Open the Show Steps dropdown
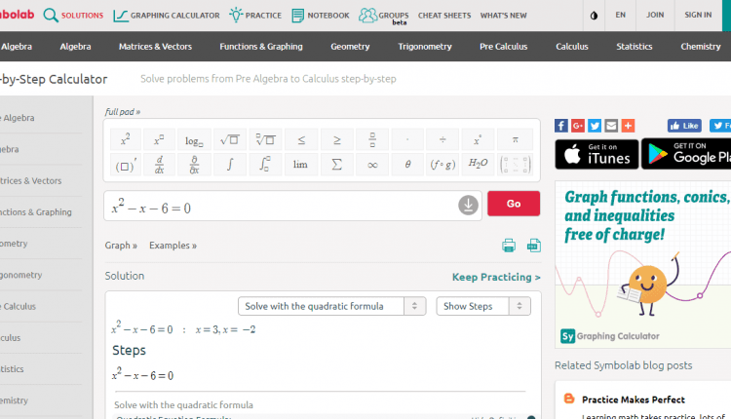The width and height of the screenshot is (731, 419). pyautogui.click(x=482, y=306)
